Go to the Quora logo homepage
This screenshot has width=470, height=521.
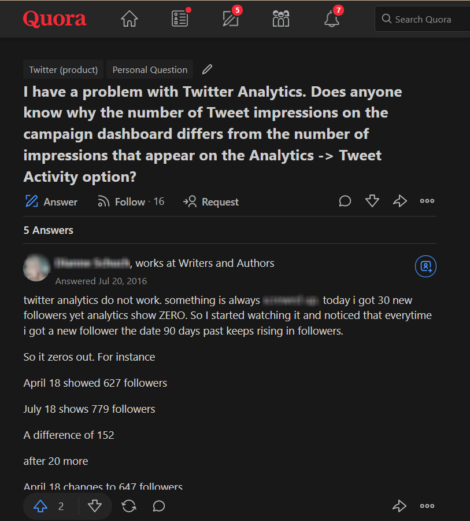click(x=55, y=19)
